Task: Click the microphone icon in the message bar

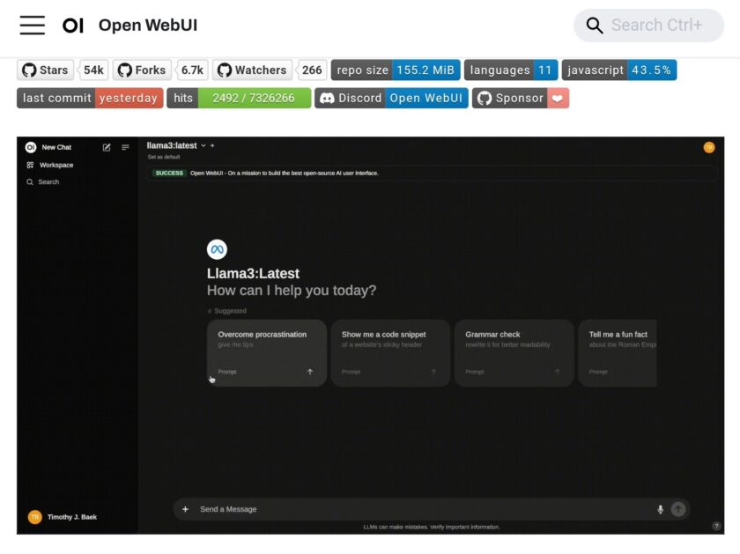Action: pyautogui.click(x=661, y=509)
